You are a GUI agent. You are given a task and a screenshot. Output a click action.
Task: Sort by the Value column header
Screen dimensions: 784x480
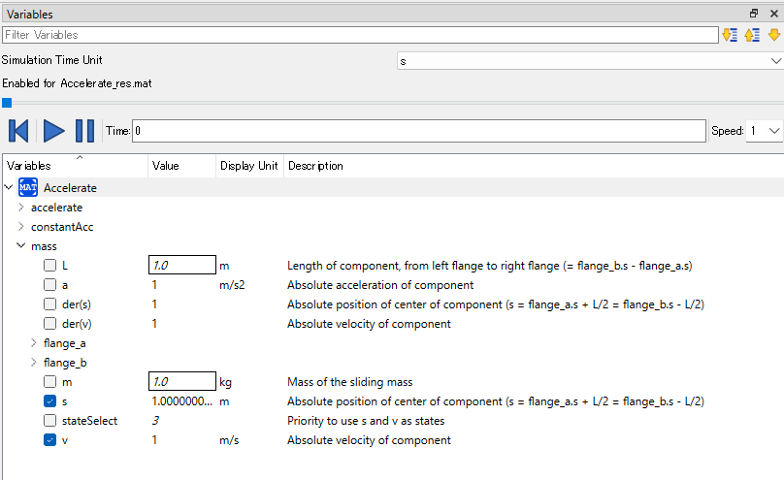(x=166, y=166)
